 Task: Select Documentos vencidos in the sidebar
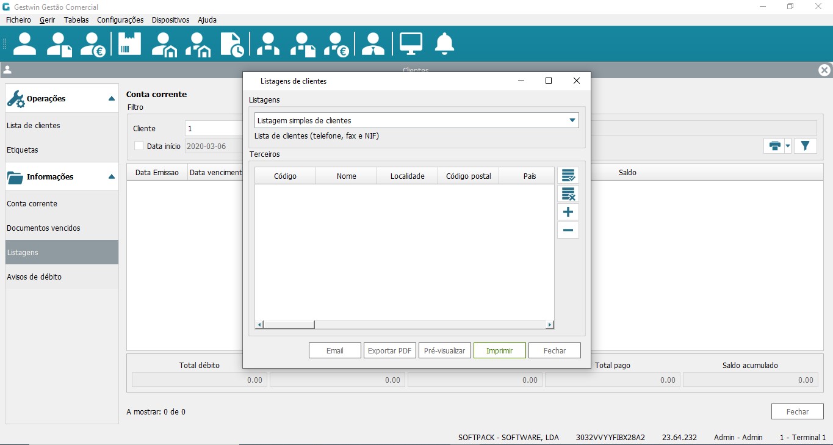tap(43, 228)
